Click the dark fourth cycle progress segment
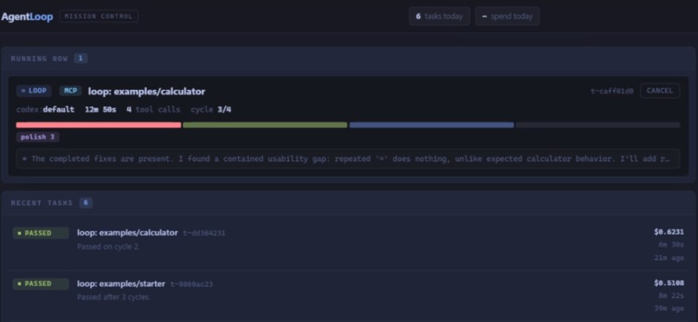Image resolution: width=698 pixels, height=322 pixels. pyautogui.click(x=598, y=125)
